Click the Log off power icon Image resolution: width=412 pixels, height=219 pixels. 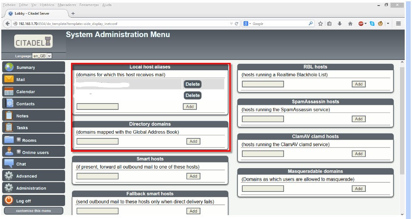pyautogui.click(x=9, y=200)
